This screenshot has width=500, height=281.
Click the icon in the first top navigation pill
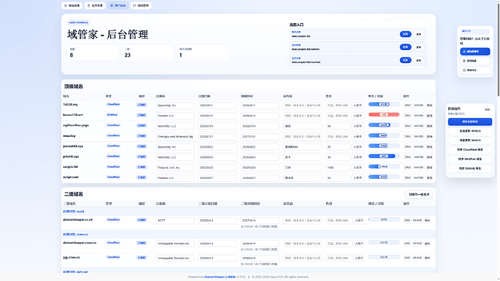click(66, 5)
